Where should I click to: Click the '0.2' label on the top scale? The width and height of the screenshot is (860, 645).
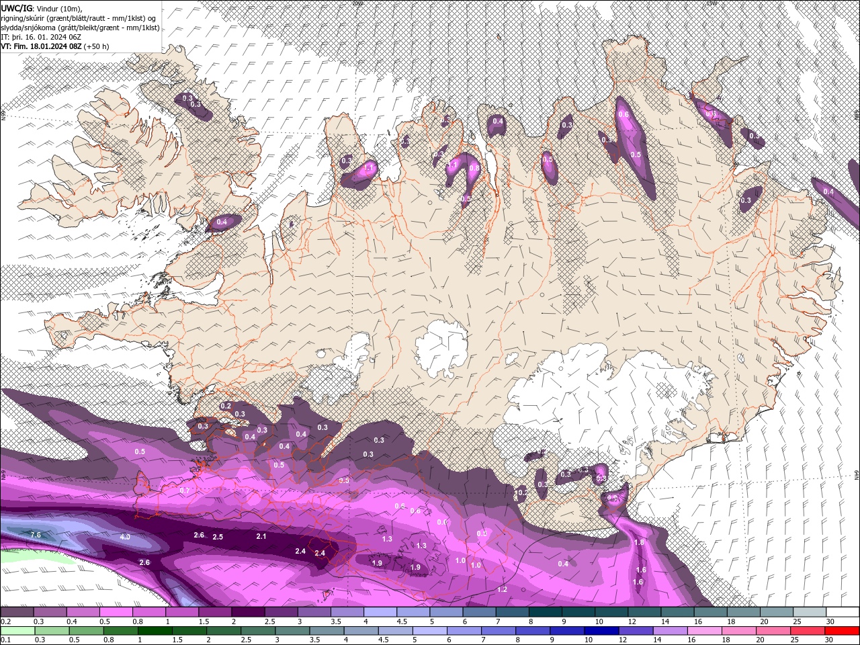pos(5,621)
